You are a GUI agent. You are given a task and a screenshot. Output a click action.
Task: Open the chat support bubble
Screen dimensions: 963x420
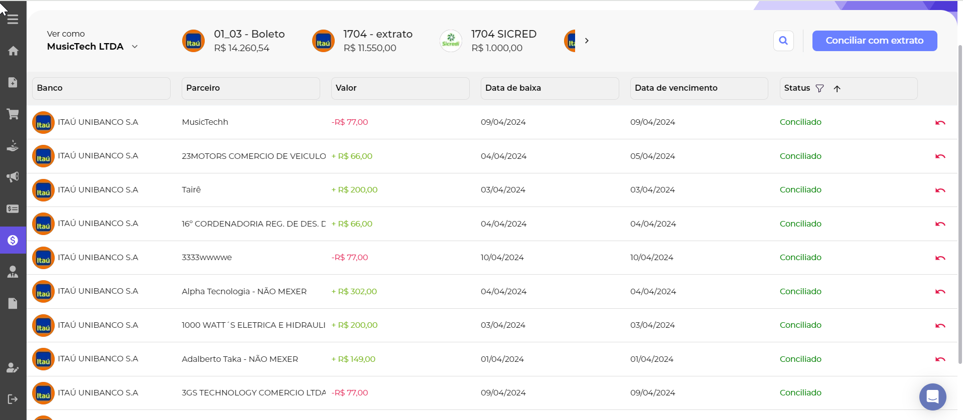pos(932,397)
